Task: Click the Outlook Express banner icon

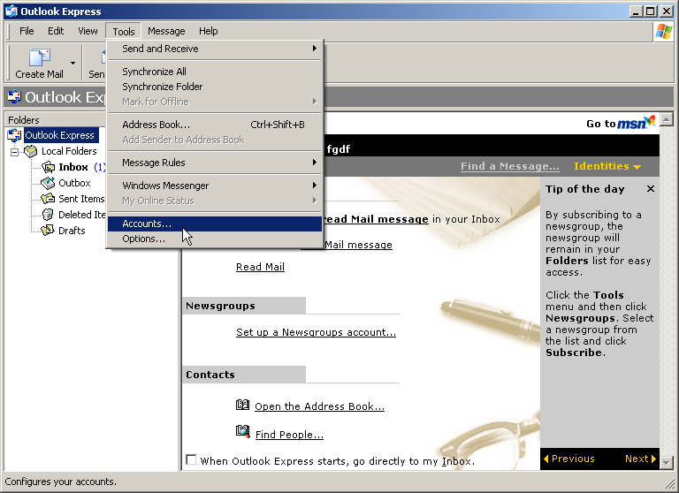Action: [x=14, y=96]
